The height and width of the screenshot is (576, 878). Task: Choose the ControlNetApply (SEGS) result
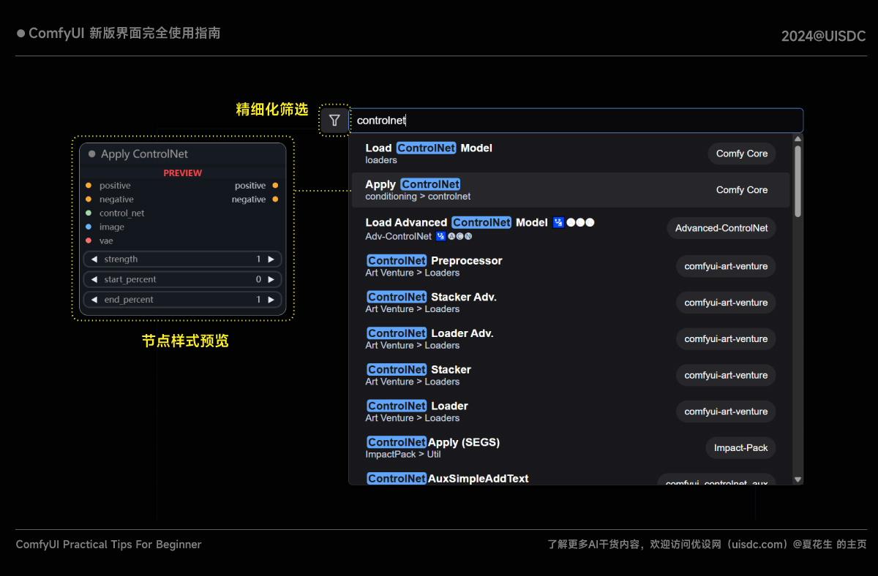coord(571,447)
